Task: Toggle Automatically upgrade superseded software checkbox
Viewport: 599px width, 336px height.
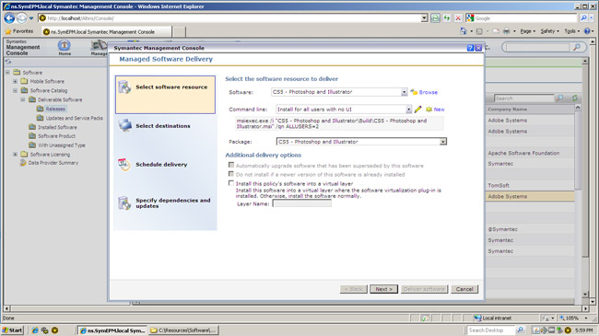Action: tap(231, 165)
